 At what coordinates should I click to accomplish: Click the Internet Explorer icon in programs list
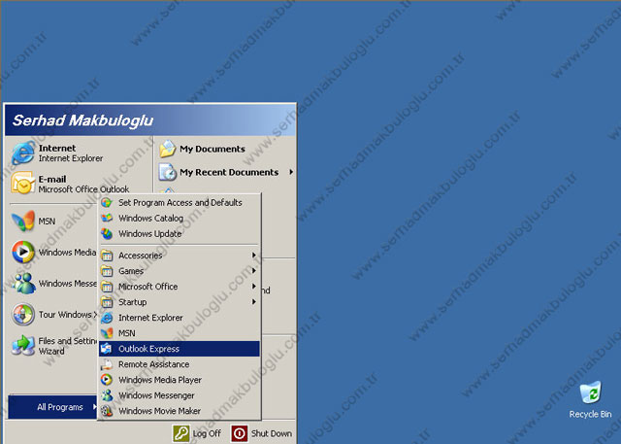click(107, 318)
